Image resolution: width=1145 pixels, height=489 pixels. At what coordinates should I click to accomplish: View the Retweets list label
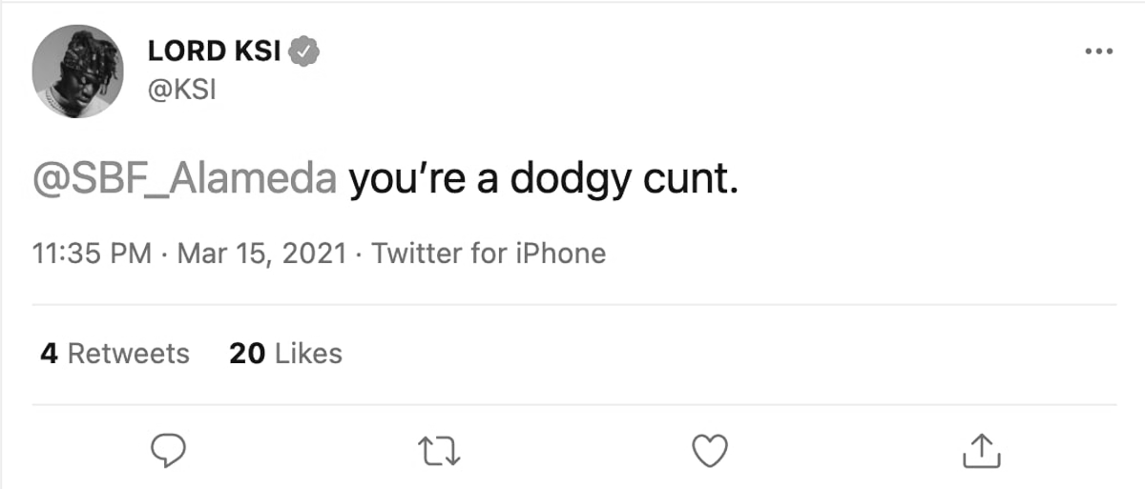pos(129,354)
